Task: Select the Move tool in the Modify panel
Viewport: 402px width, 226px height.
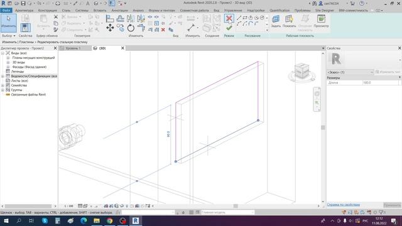Action: click(x=111, y=28)
